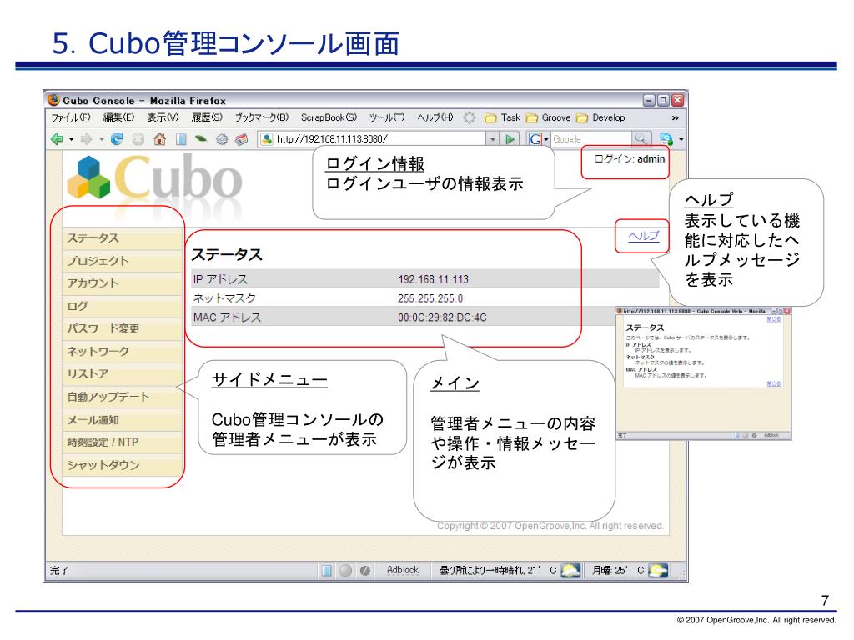The image size is (854, 640).
Task: Click the magnifier search button
Action: click(x=640, y=139)
